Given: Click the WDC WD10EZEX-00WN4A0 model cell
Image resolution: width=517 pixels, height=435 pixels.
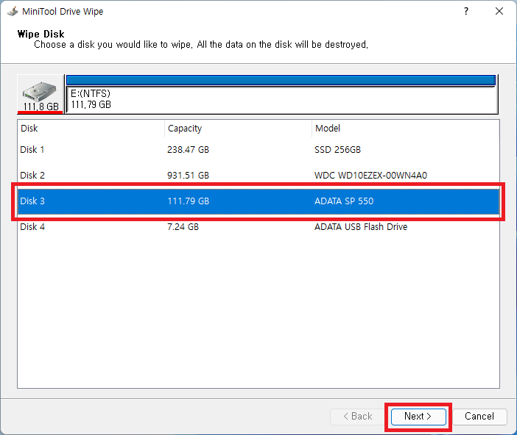Looking at the screenshot, I should pyautogui.click(x=370, y=176).
